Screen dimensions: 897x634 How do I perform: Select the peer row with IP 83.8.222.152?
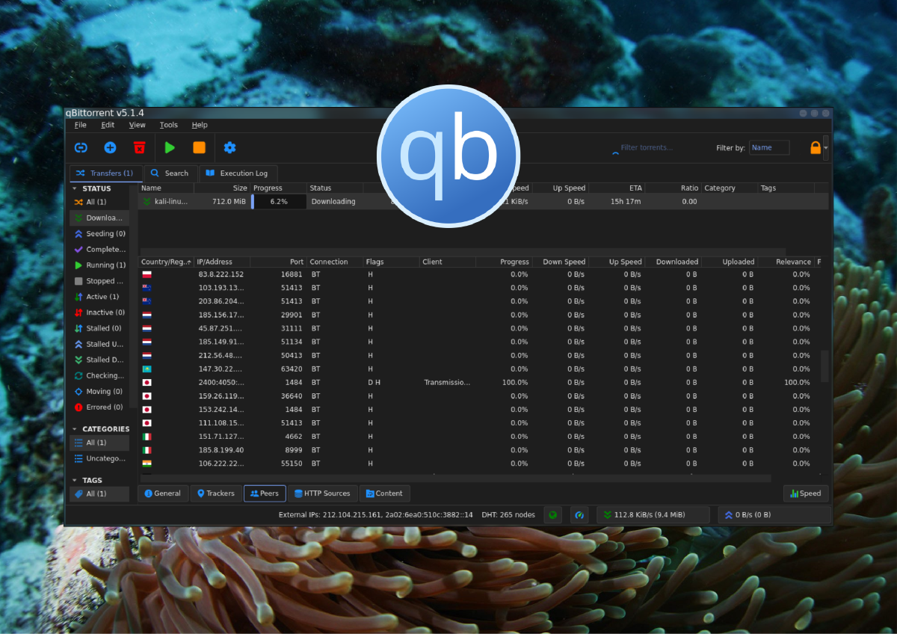click(480, 274)
